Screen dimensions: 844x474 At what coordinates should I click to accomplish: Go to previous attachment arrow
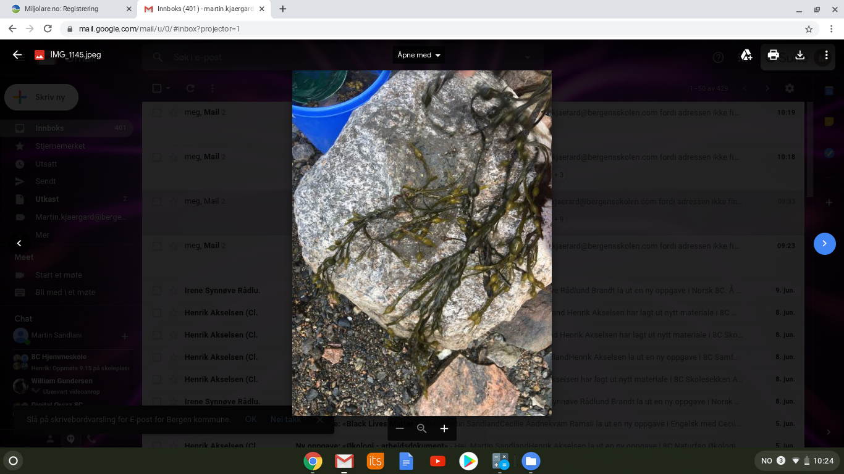[19, 244]
